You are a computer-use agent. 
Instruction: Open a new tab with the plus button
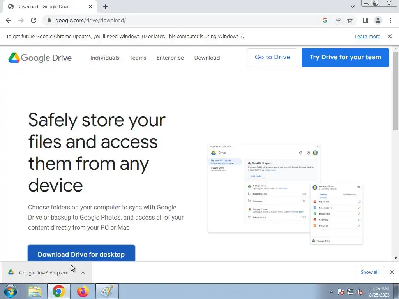click(105, 7)
